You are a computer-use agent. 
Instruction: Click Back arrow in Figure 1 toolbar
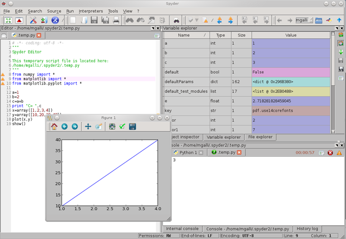(64, 127)
